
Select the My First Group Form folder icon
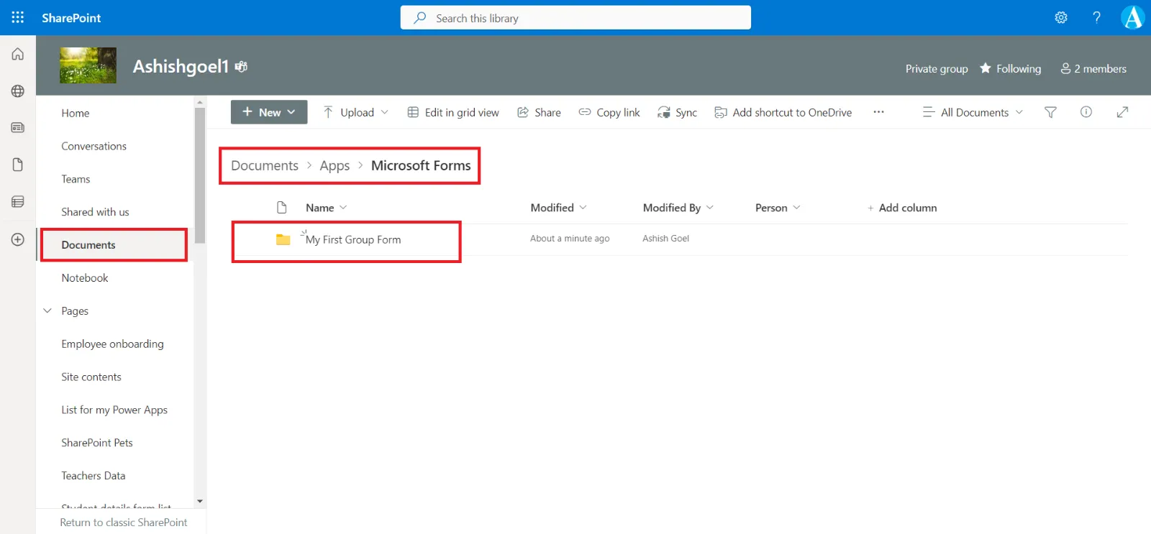click(283, 239)
